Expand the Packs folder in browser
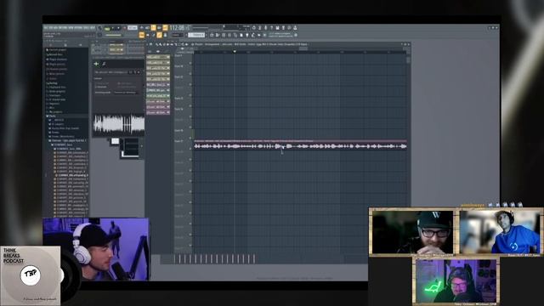This screenshot has width=544, height=306. pyautogui.click(x=52, y=116)
